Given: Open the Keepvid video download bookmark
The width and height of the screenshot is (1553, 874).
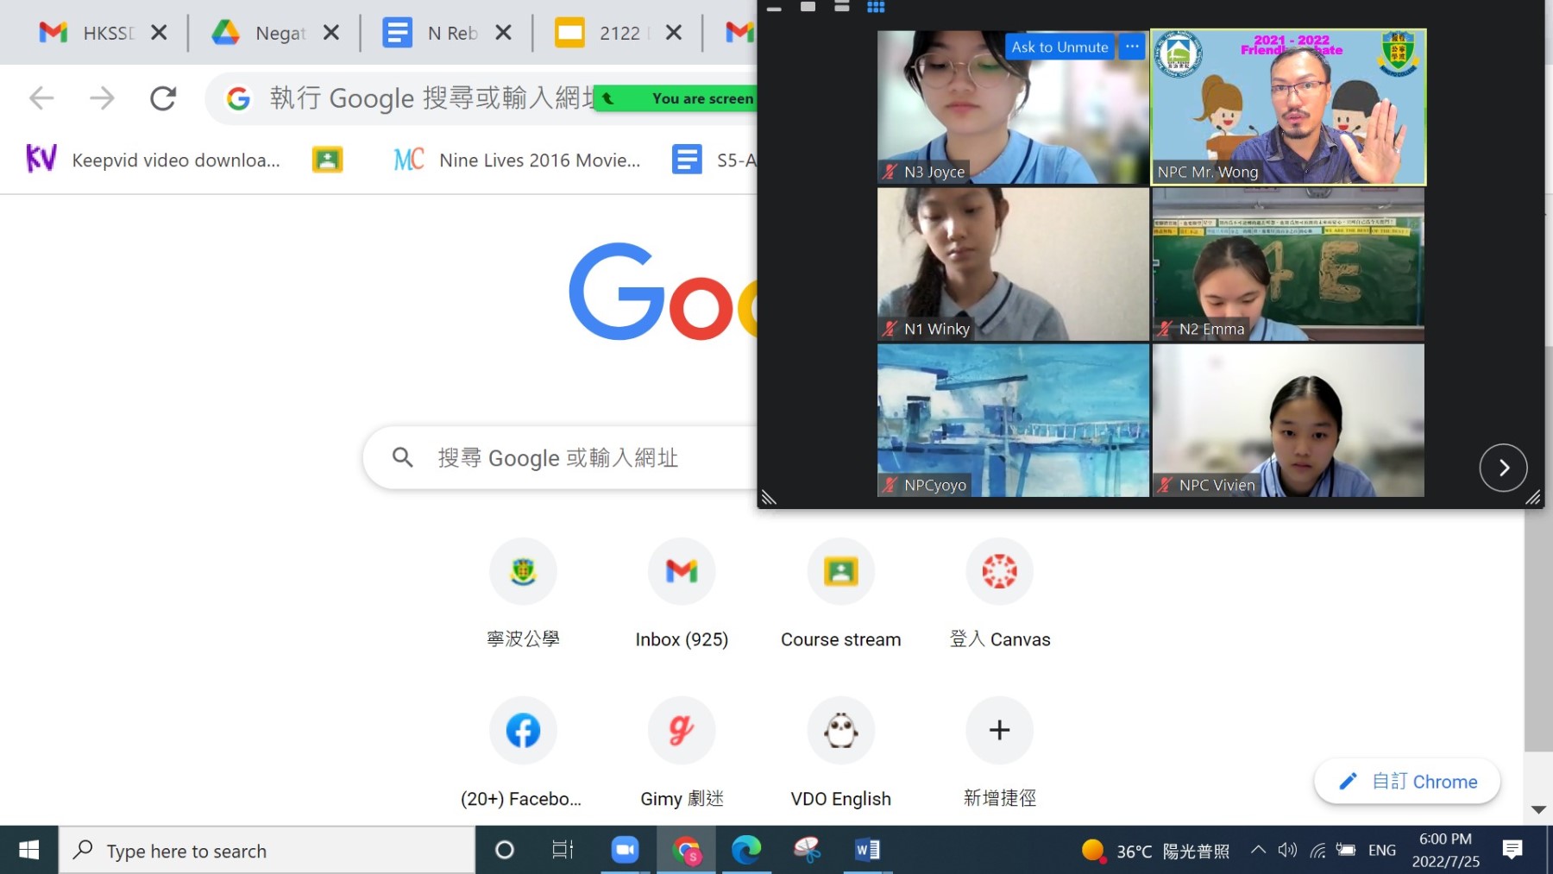Looking at the screenshot, I should [x=154, y=160].
